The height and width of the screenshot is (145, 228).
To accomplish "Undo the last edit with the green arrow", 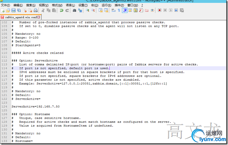I will click(62, 11).
